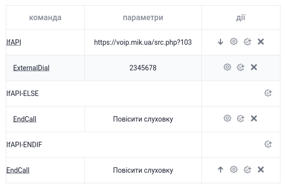
Task: Click the ExternalDial command name
Action: pos(31,68)
